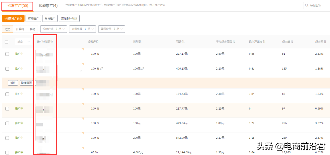Click the 227.17元 spend cell

[x=182, y=54]
